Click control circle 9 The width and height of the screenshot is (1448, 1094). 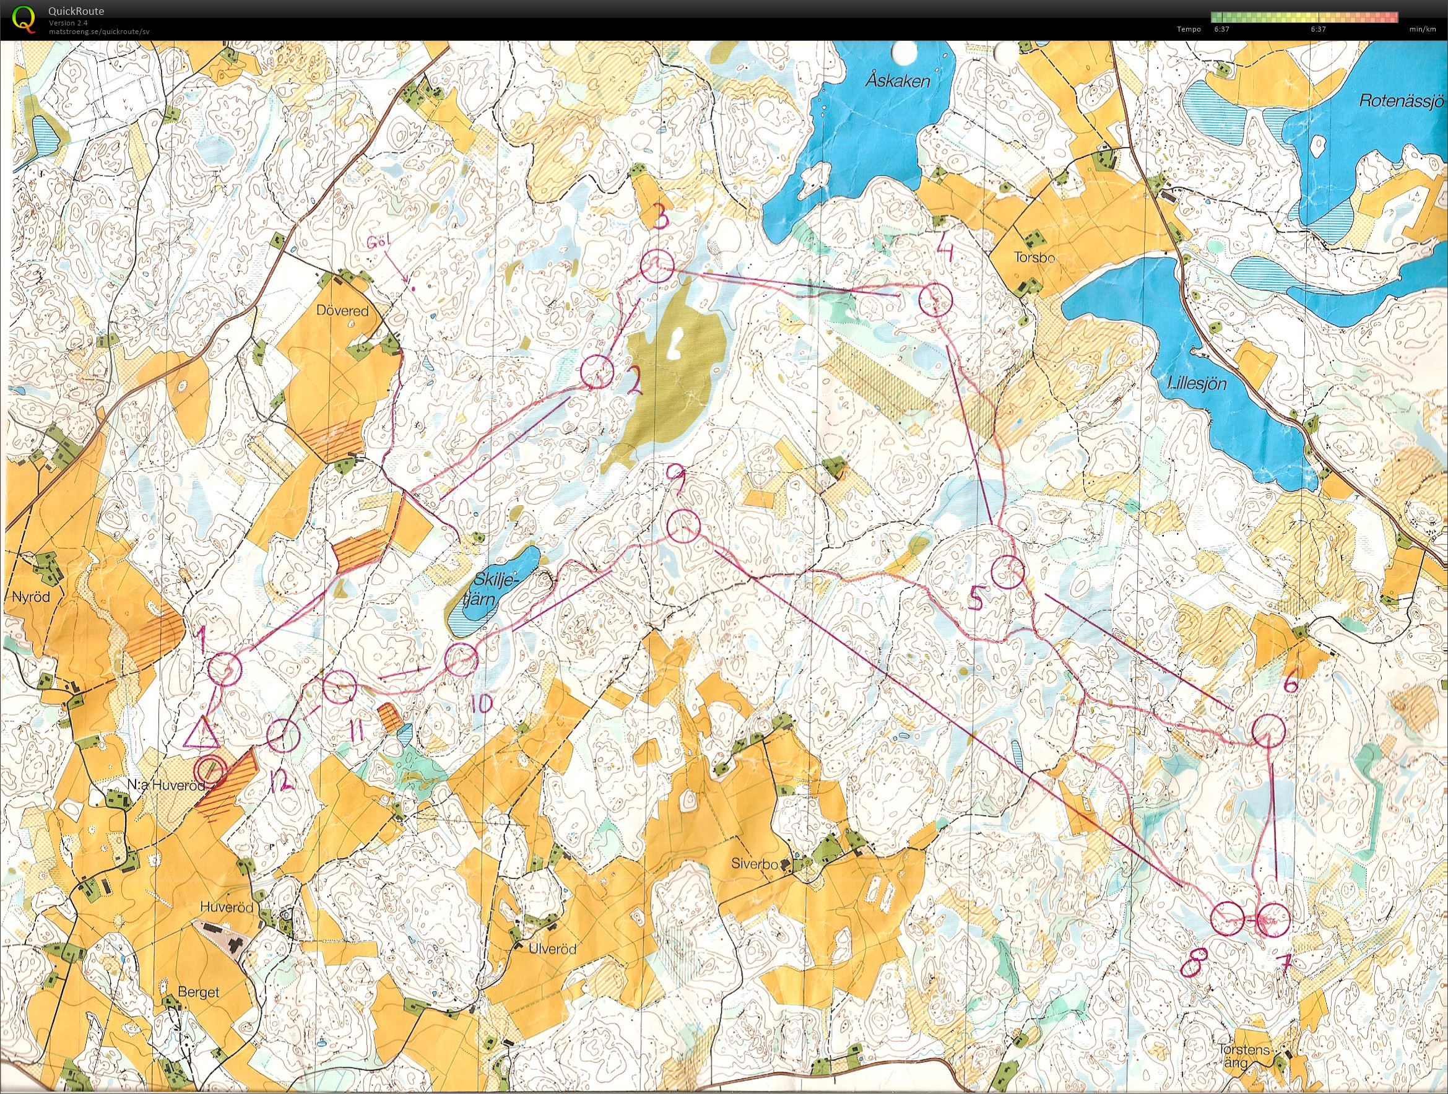click(x=683, y=526)
